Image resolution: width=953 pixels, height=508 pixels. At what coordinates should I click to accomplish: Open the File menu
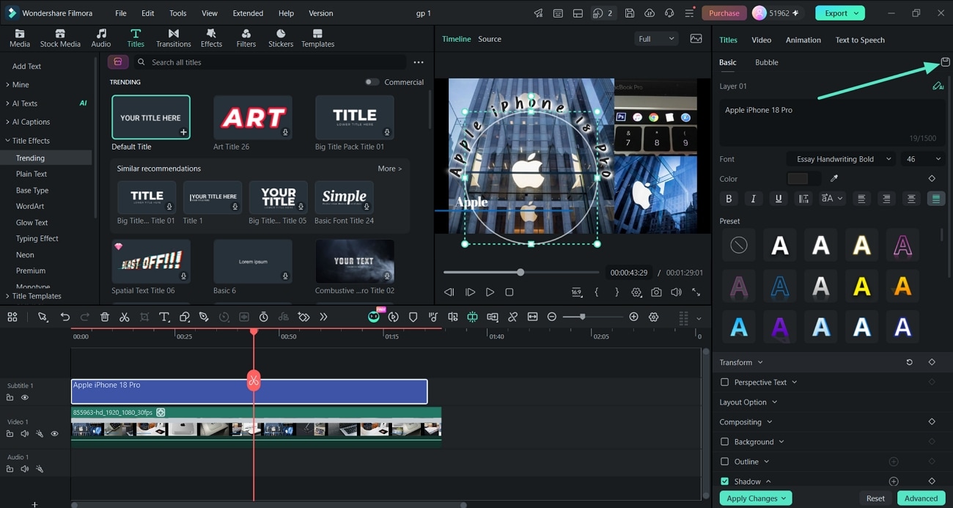click(121, 13)
